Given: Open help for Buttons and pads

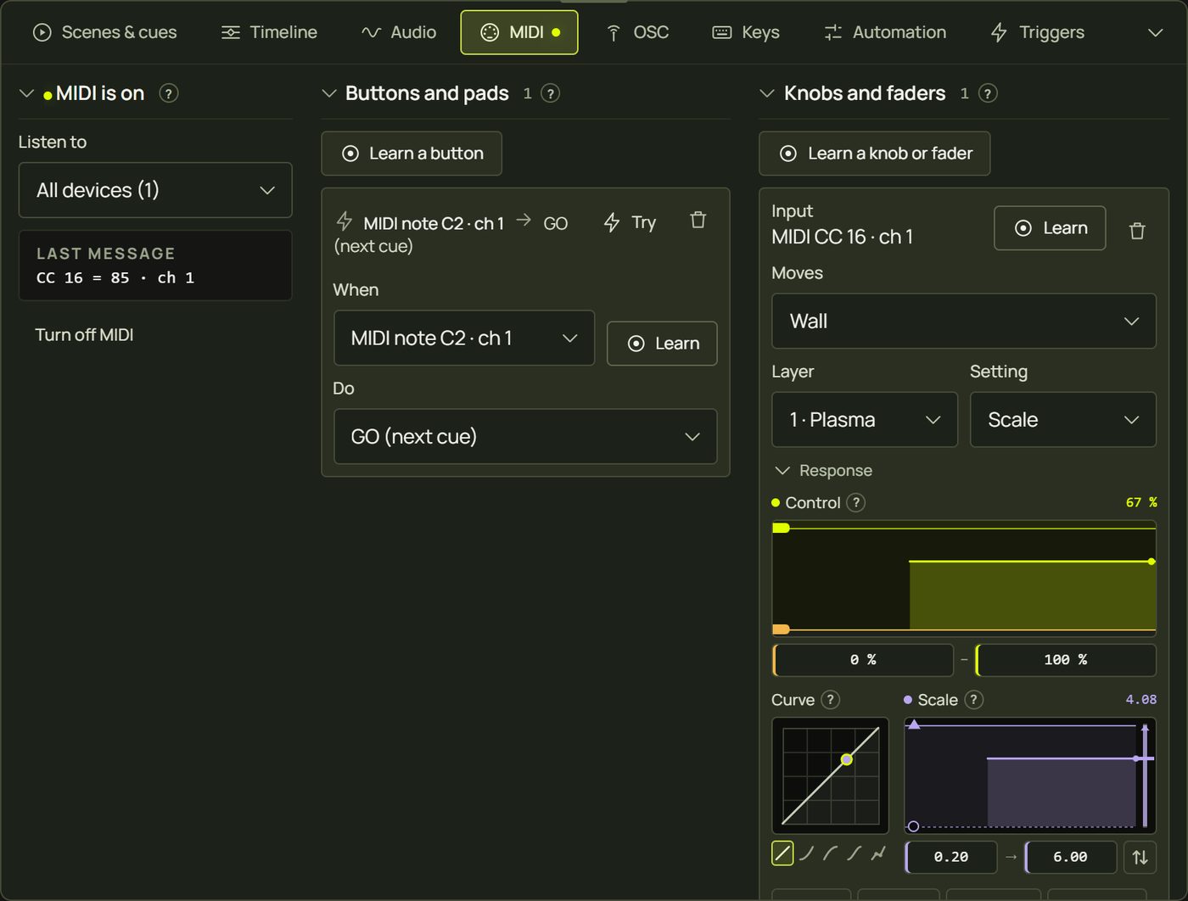Looking at the screenshot, I should click(x=551, y=93).
